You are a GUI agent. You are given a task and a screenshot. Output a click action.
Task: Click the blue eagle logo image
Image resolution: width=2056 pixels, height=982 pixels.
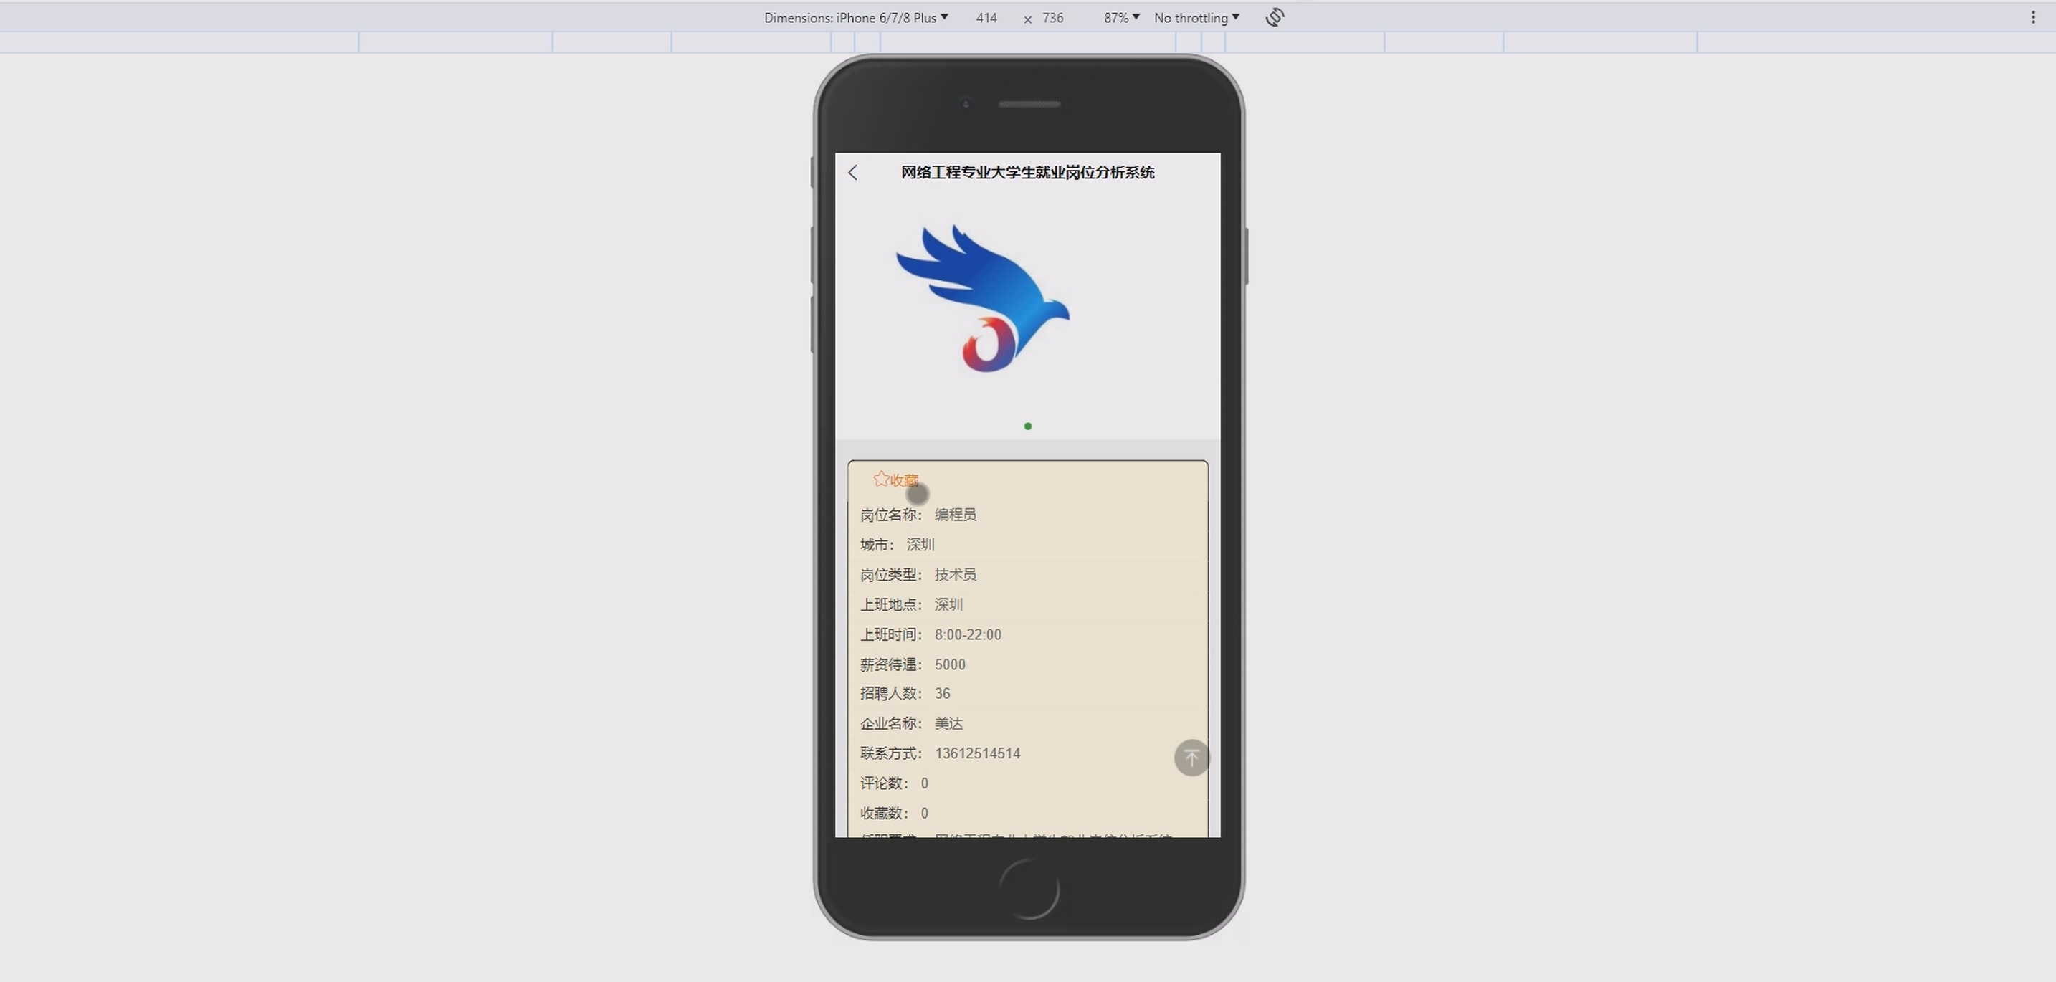983,298
